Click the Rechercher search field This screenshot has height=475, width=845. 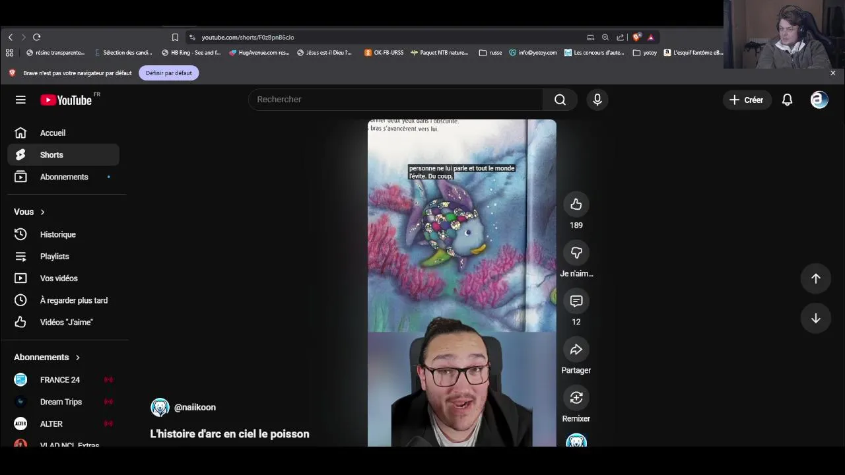coord(395,100)
